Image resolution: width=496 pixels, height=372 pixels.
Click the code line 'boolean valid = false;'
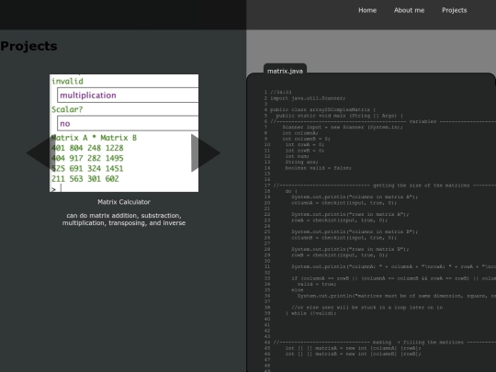(318, 168)
